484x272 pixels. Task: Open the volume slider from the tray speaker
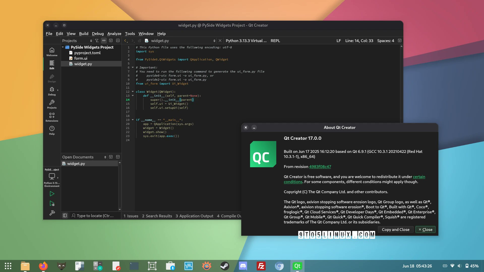pyautogui.click(x=459, y=266)
